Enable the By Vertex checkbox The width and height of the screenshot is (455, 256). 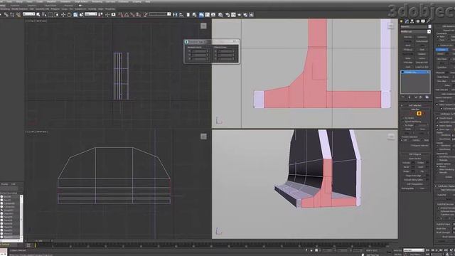coord(403,118)
